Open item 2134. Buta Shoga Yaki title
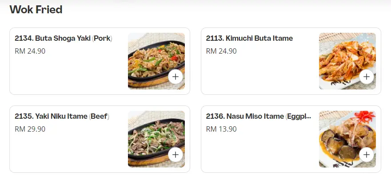Screen dimensions: 391x183 tap(52, 39)
